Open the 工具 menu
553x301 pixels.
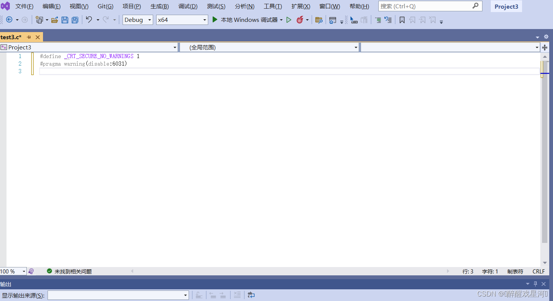pos(272,6)
